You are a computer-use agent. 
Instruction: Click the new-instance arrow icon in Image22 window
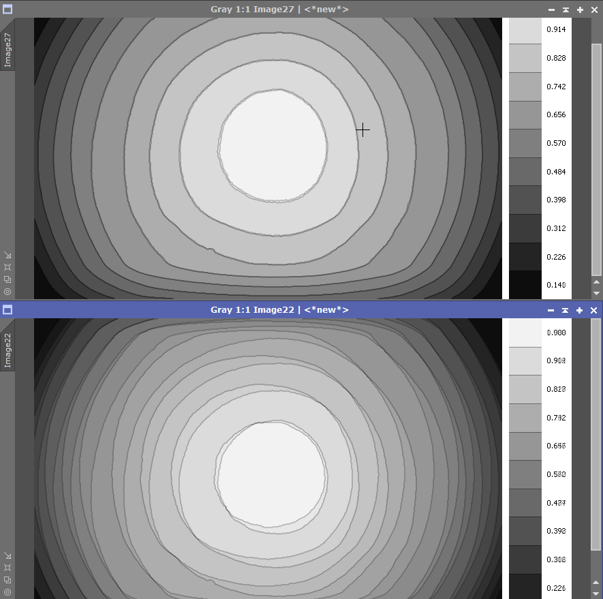point(7,555)
